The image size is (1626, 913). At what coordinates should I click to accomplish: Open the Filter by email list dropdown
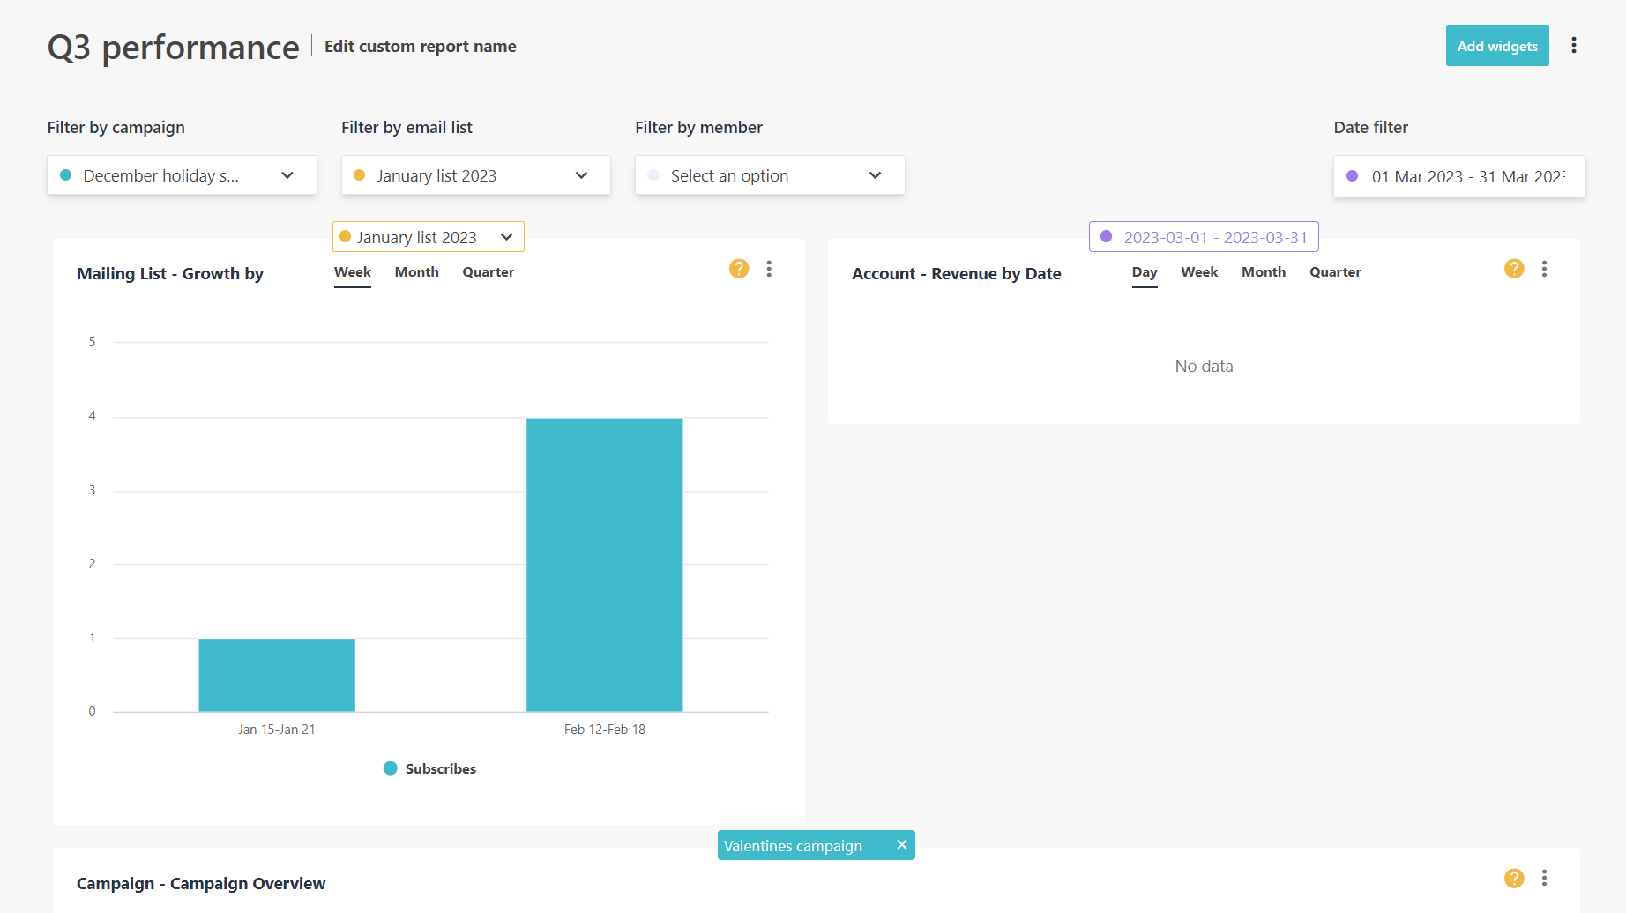coord(475,174)
